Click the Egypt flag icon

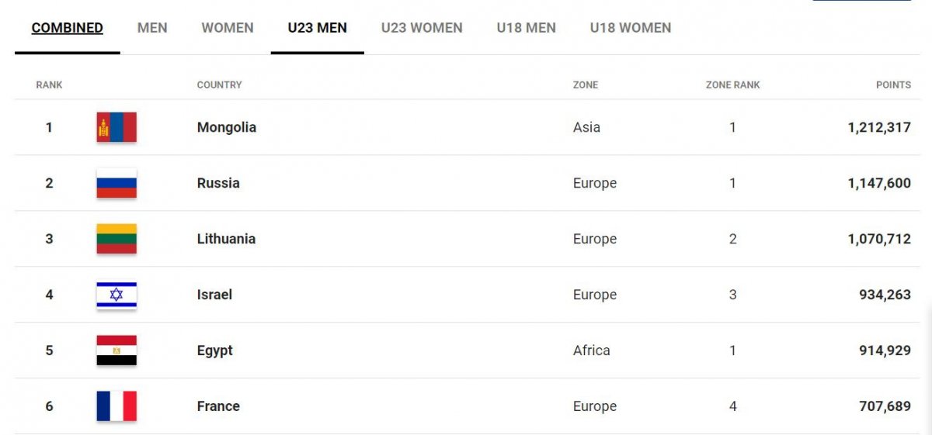(x=116, y=350)
